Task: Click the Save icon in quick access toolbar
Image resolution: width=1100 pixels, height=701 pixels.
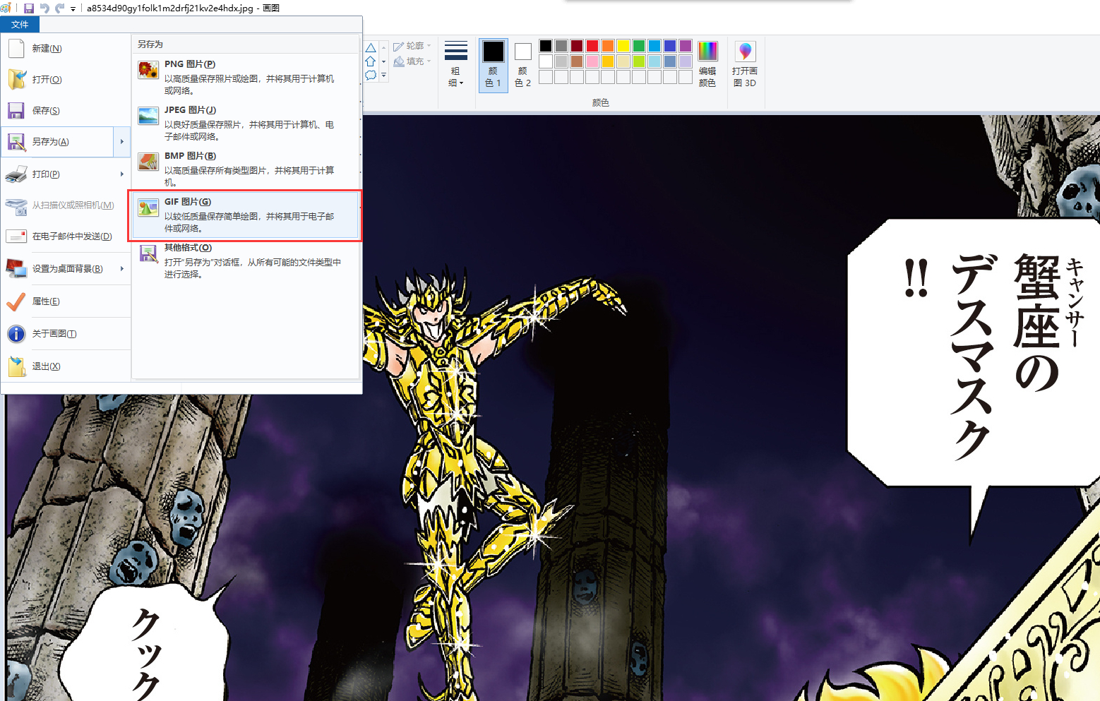Action: point(29,8)
